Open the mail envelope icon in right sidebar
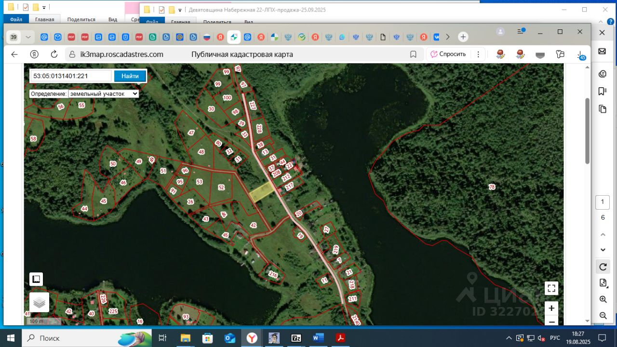The width and height of the screenshot is (617, 347). [x=602, y=51]
